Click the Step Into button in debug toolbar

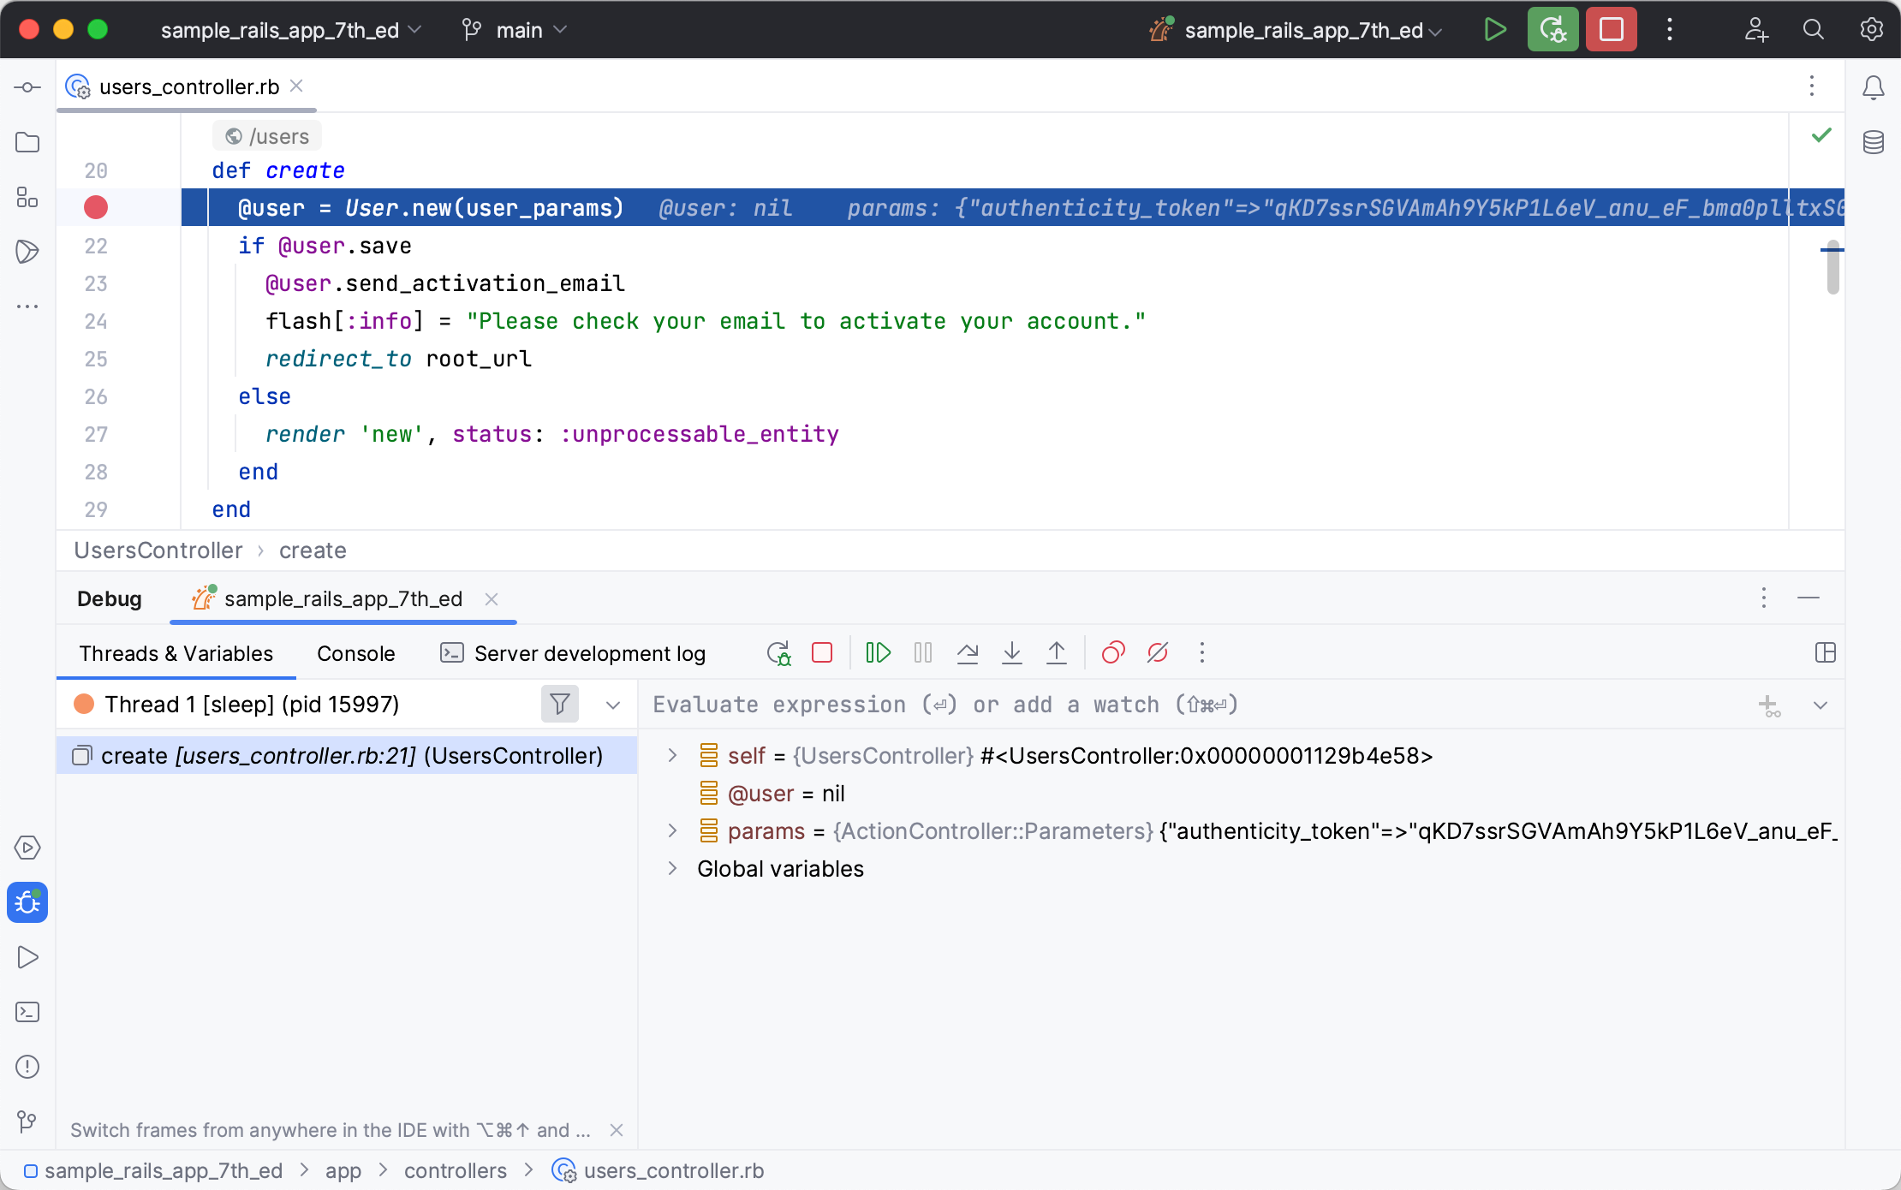point(1010,654)
